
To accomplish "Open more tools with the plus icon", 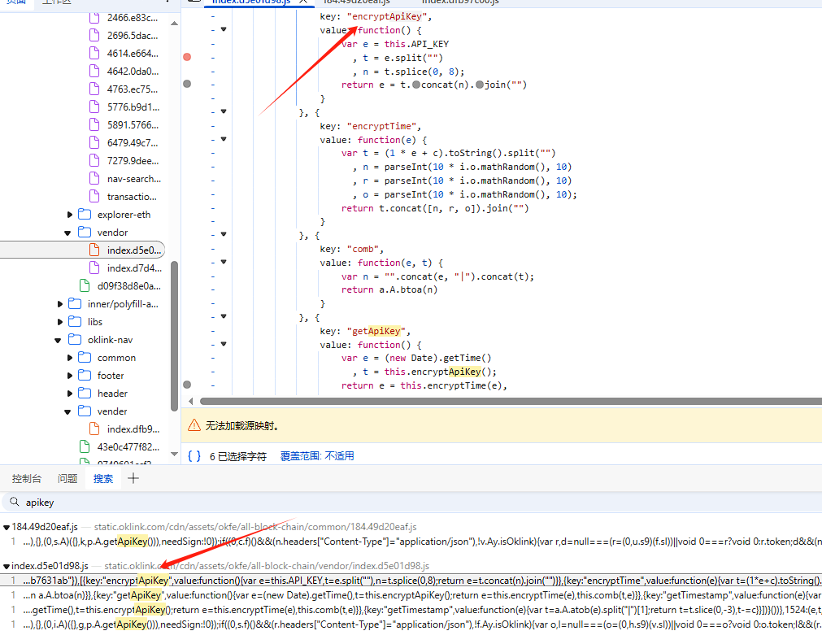I will 132,478.
